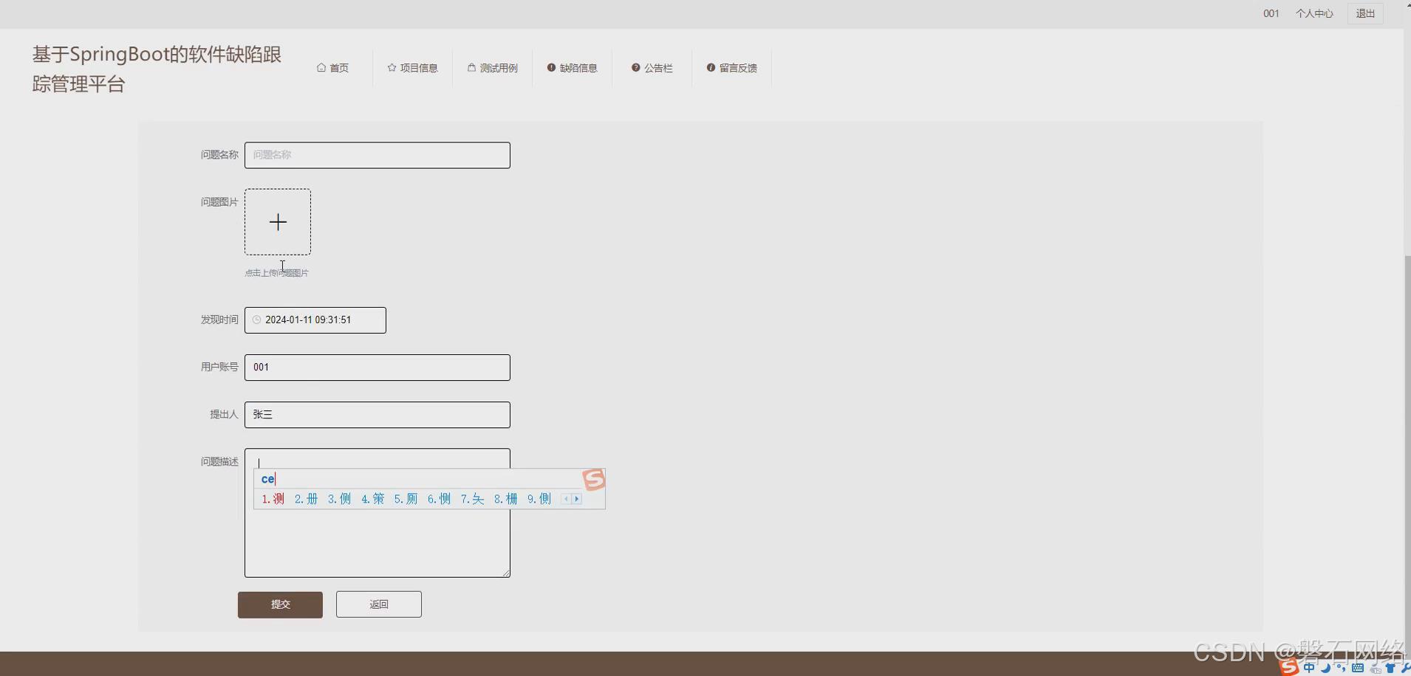1411x676 pixels.
Task: Click the info icon for 留言反馈
Action: (x=711, y=68)
